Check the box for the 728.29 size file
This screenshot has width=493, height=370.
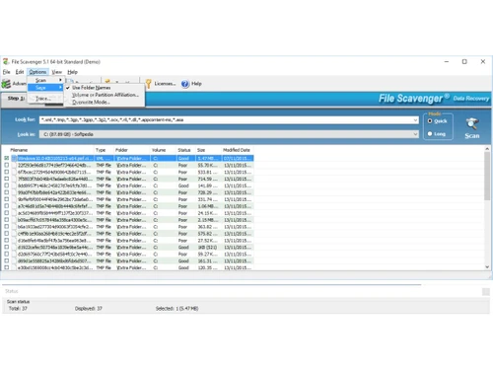[x=7, y=192]
